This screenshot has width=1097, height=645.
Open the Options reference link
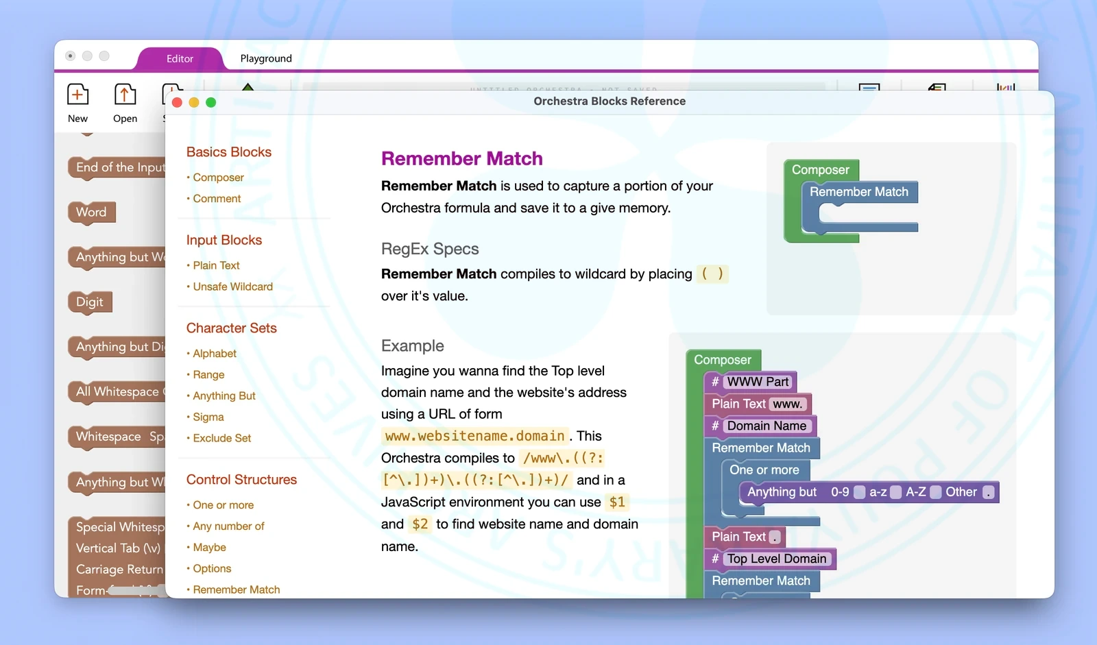click(212, 569)
